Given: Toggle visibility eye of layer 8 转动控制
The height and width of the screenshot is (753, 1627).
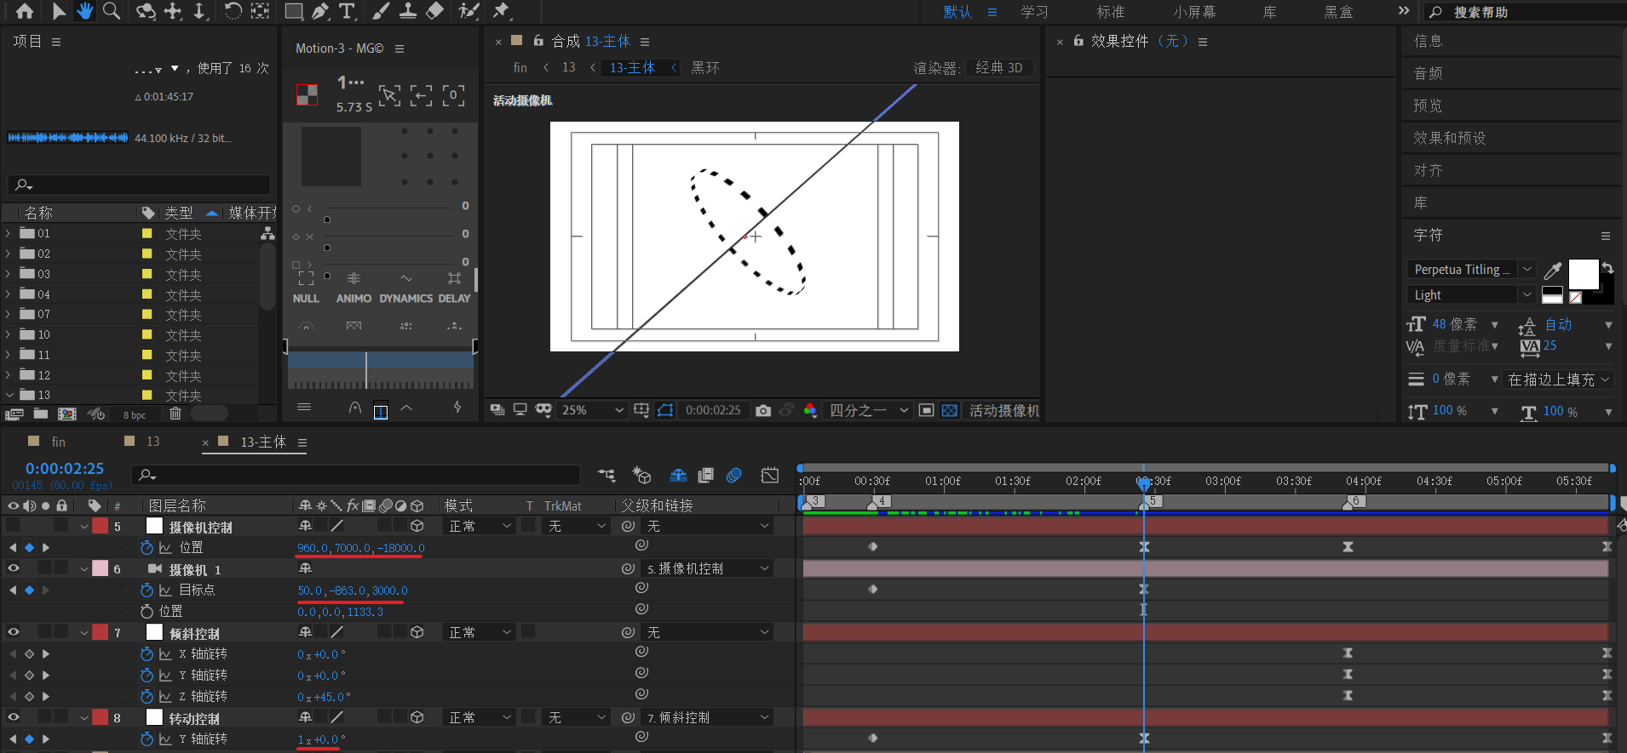Looking at the screenshot, I should 13,717.
